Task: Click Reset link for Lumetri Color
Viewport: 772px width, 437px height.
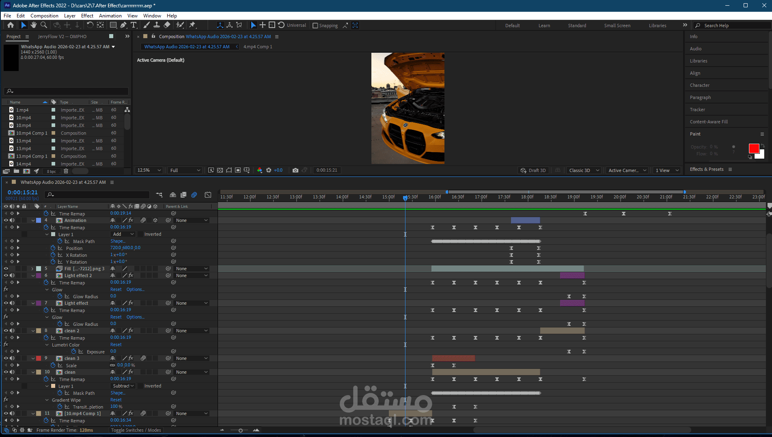Action: pos(116,344)
